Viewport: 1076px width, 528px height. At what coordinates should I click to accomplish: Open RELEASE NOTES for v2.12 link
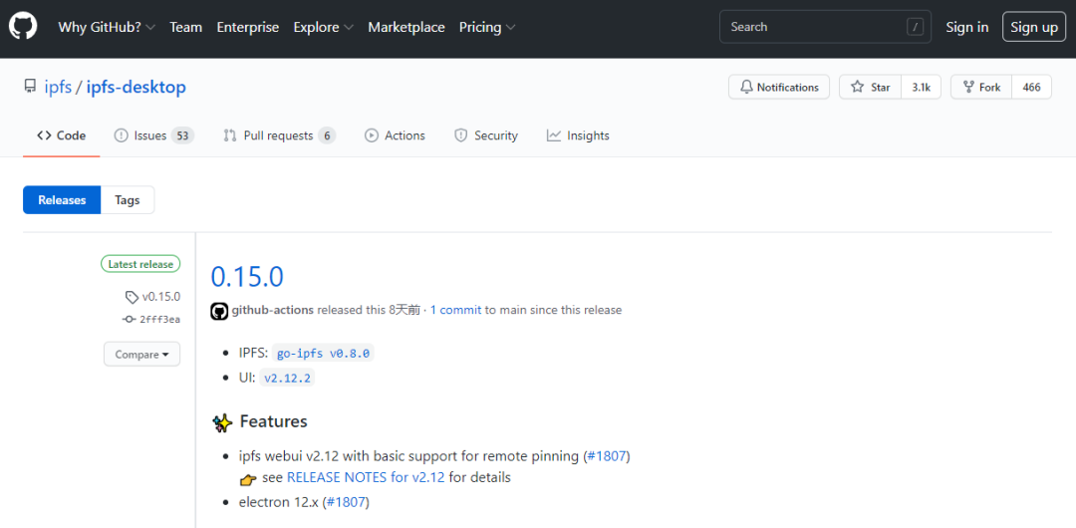[366, 477]
